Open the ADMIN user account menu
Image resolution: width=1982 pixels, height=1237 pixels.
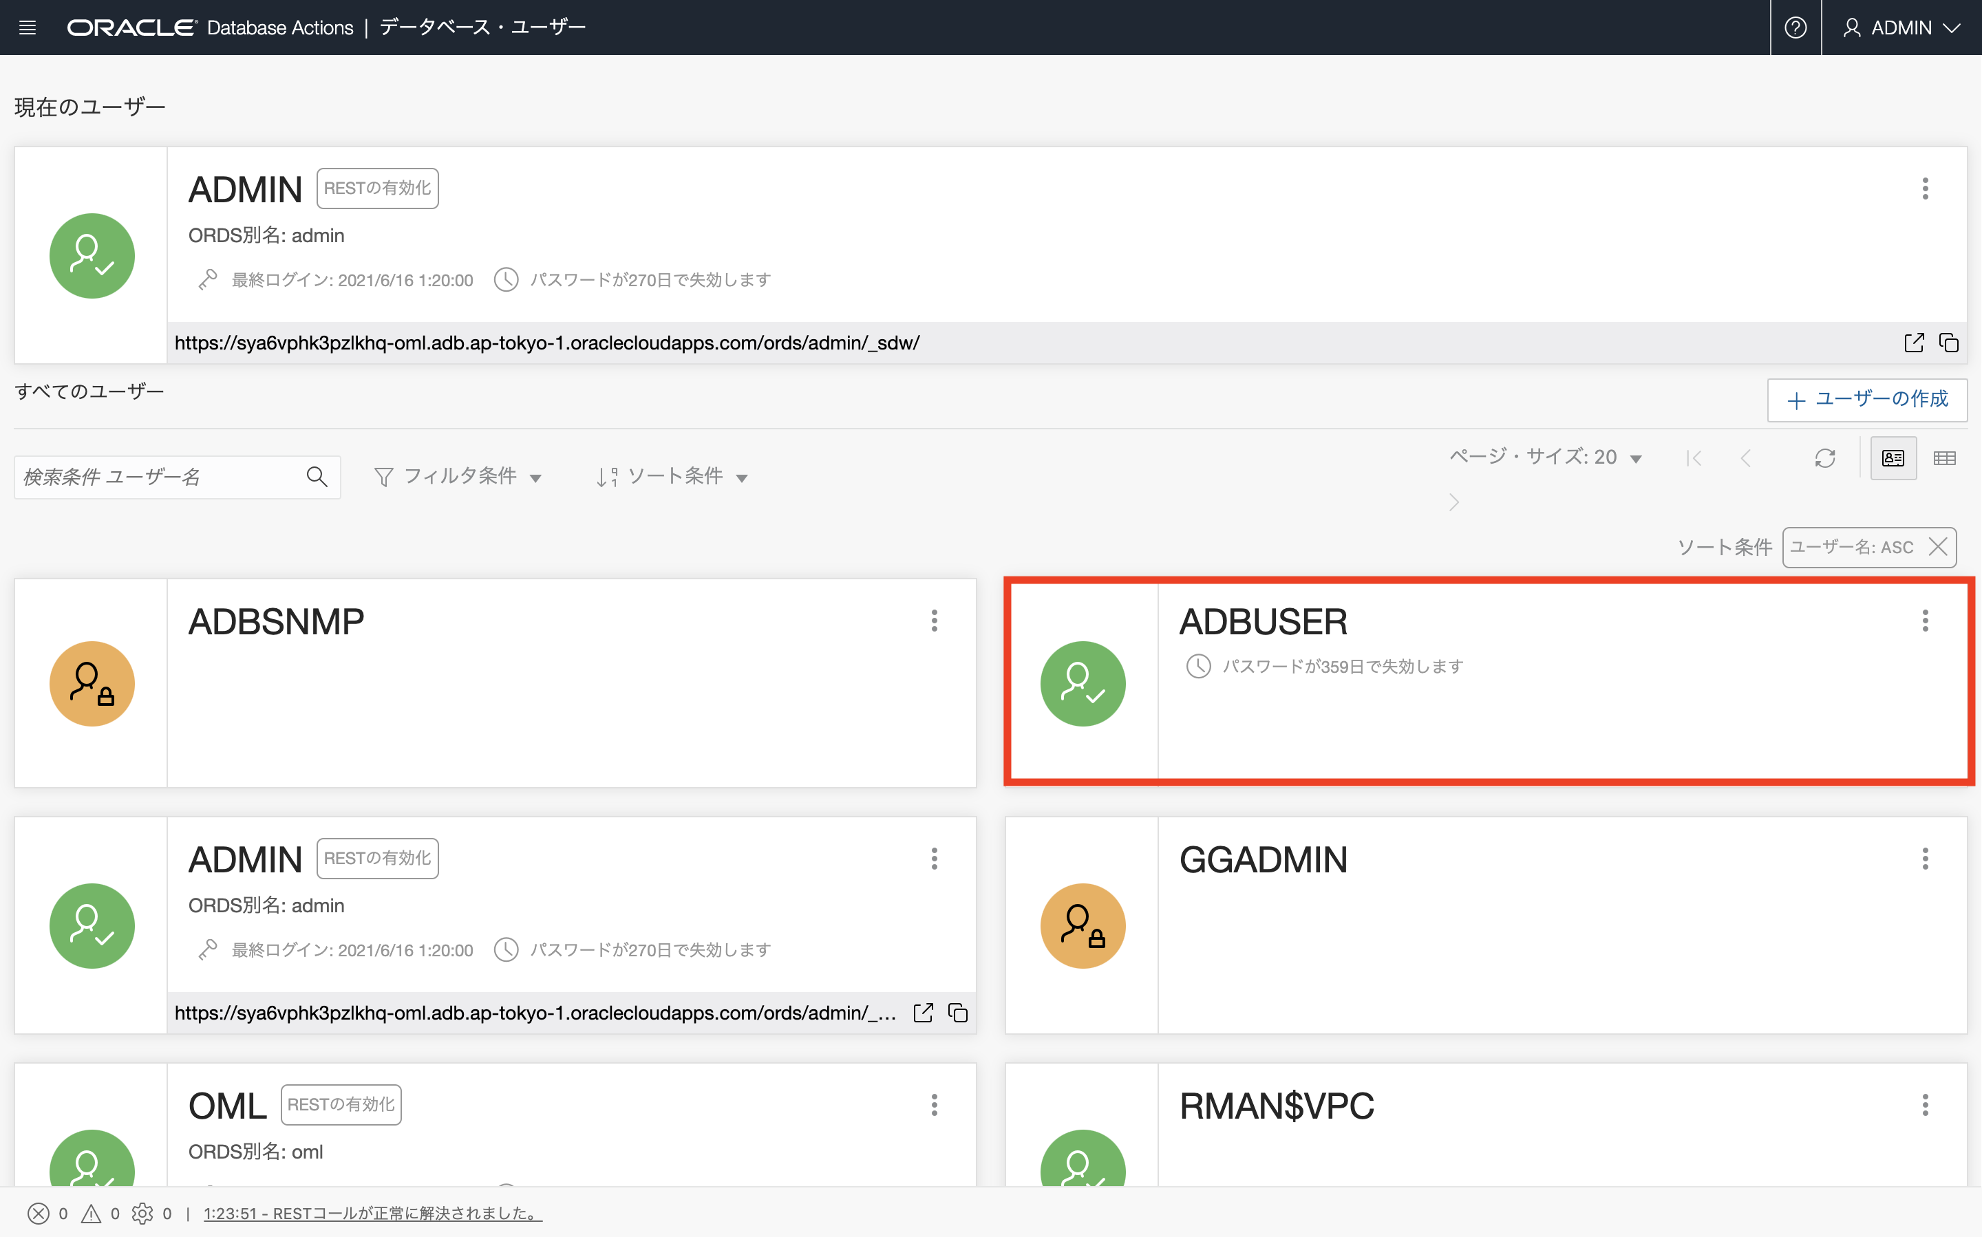pyautogui.click(x=1901, y=28)
